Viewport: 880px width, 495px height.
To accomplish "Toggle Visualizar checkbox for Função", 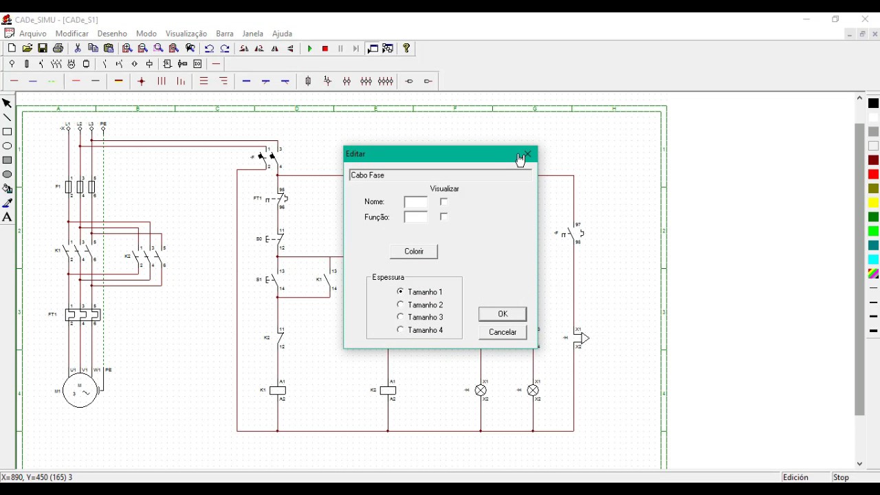I will tap(444, 217).
